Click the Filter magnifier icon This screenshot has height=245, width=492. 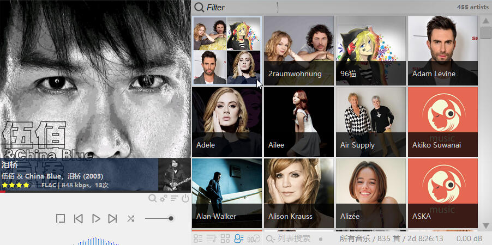[x=199, y=7]
